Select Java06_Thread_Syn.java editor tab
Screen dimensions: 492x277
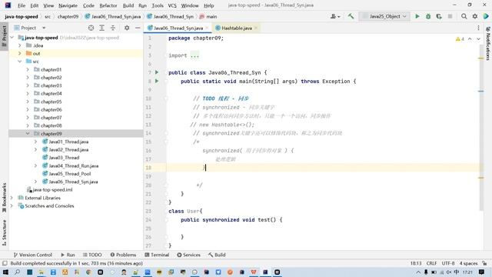(x=178, y=28)
